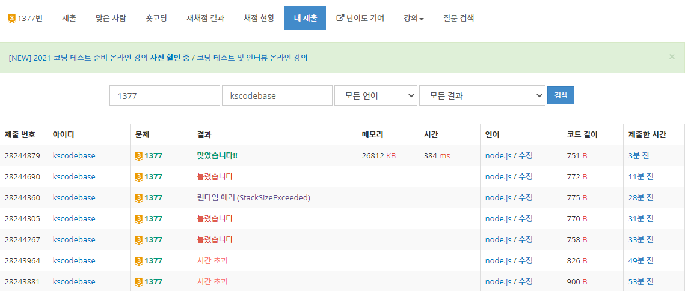Switch to the 숏코딩 tab
The height and width of the screenshot is (291, 685).
156,18
